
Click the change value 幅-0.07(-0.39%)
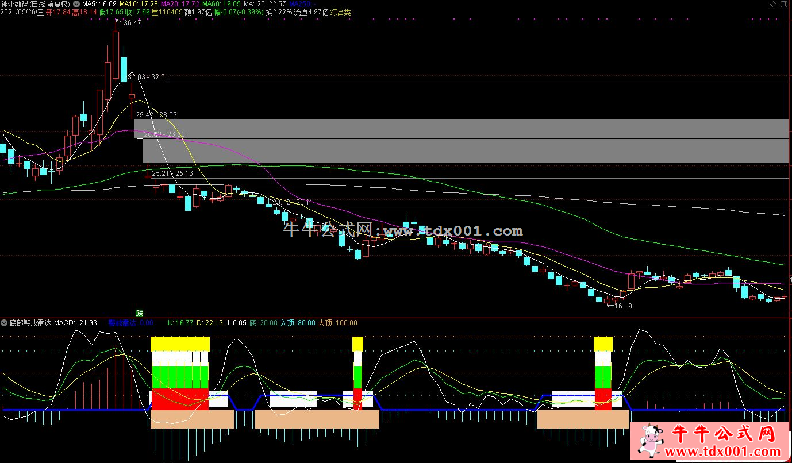coord(239,12)
